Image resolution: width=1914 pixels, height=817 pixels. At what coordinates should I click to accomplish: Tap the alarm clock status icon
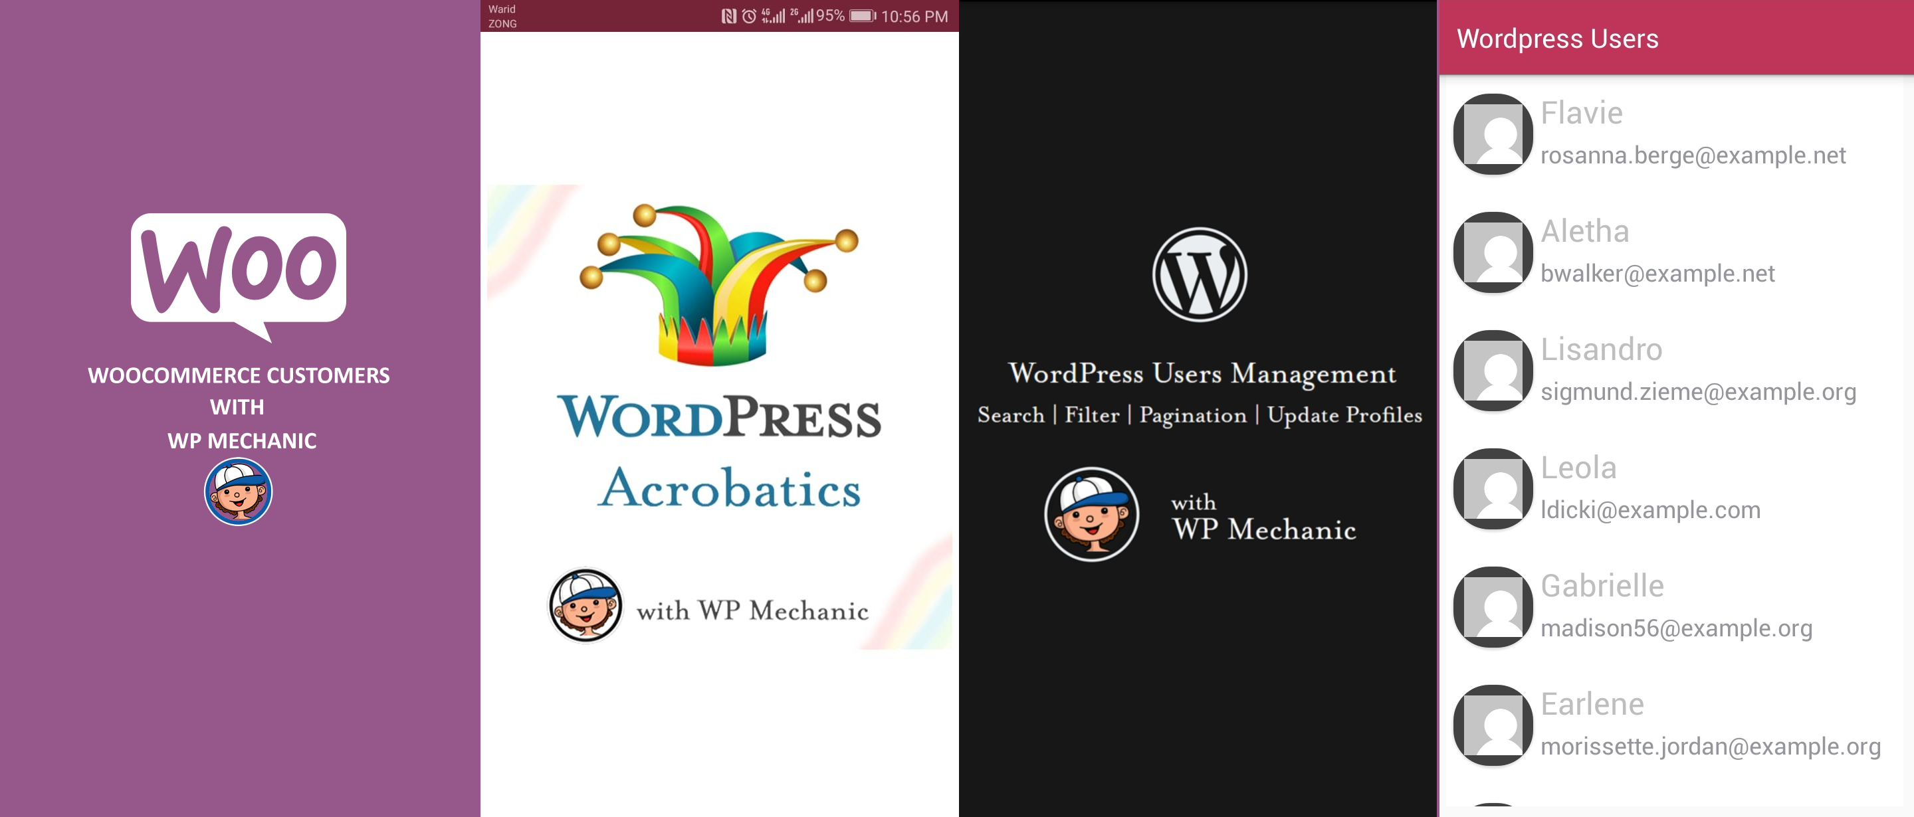pyautogui.click(x=749, y=17)
